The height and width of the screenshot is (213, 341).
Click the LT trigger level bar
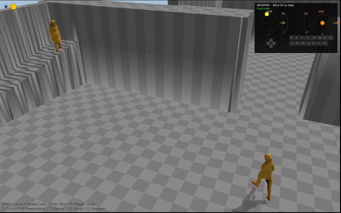(x=284, y=23)
